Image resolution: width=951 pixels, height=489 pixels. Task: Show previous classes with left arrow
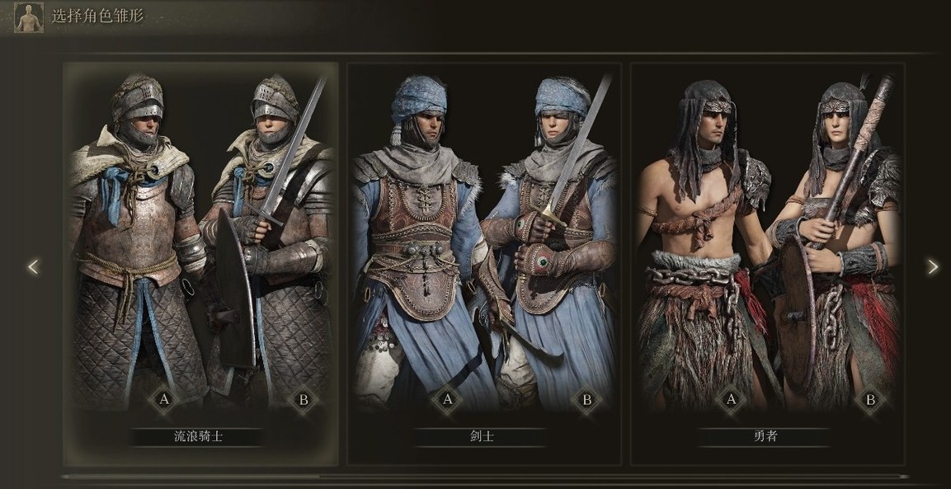click(x=33, y=266)
